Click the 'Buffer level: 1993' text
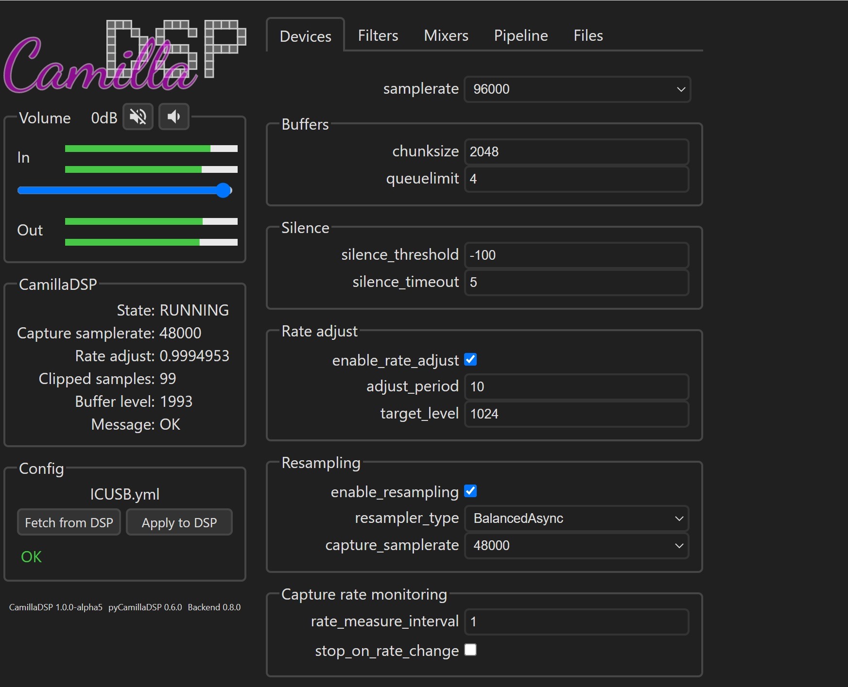Image resolution: width=848 pixels, height=687 pixels. 134,402
